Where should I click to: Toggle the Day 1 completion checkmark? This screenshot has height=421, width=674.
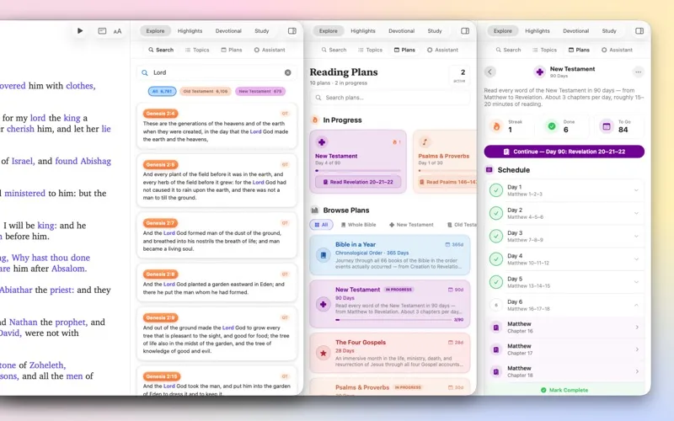[496, 190]
